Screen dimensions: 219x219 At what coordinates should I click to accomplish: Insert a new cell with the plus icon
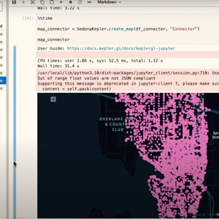tap(24, 2)
